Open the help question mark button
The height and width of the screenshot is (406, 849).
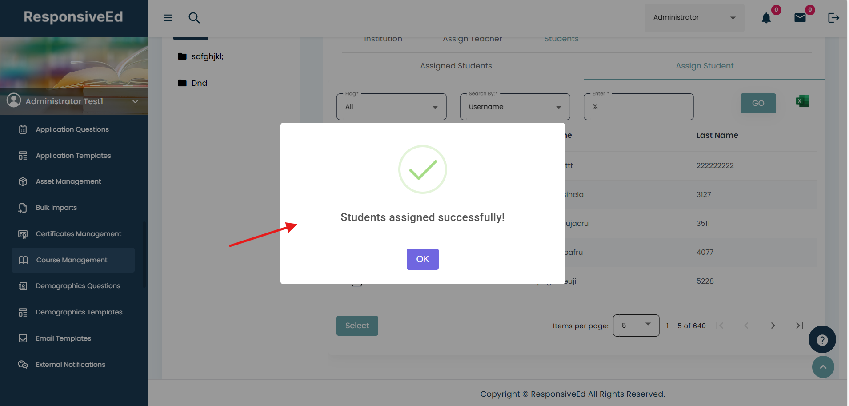click(x=822, y=340)
